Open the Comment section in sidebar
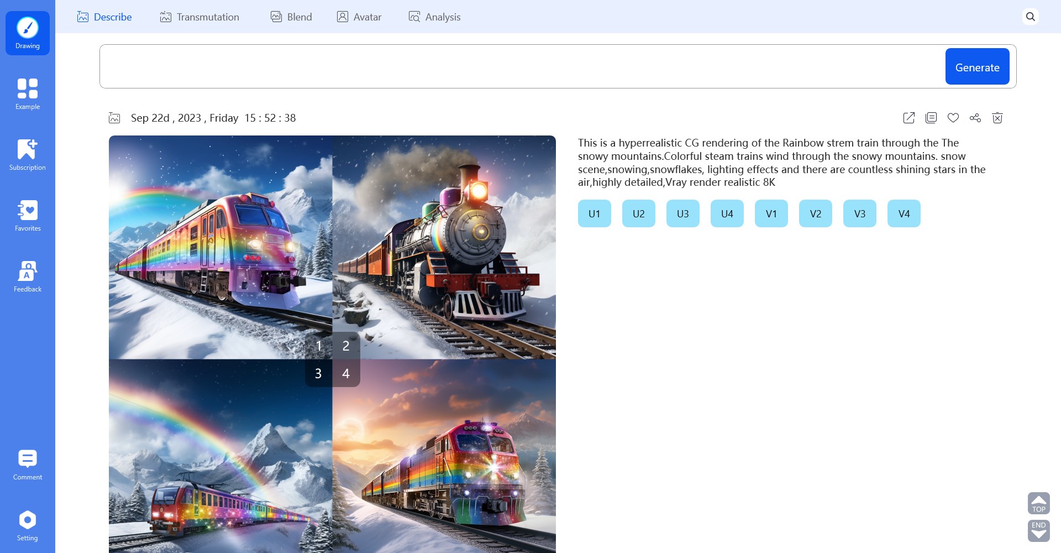 pyautogui.click(x=28, y=465)
